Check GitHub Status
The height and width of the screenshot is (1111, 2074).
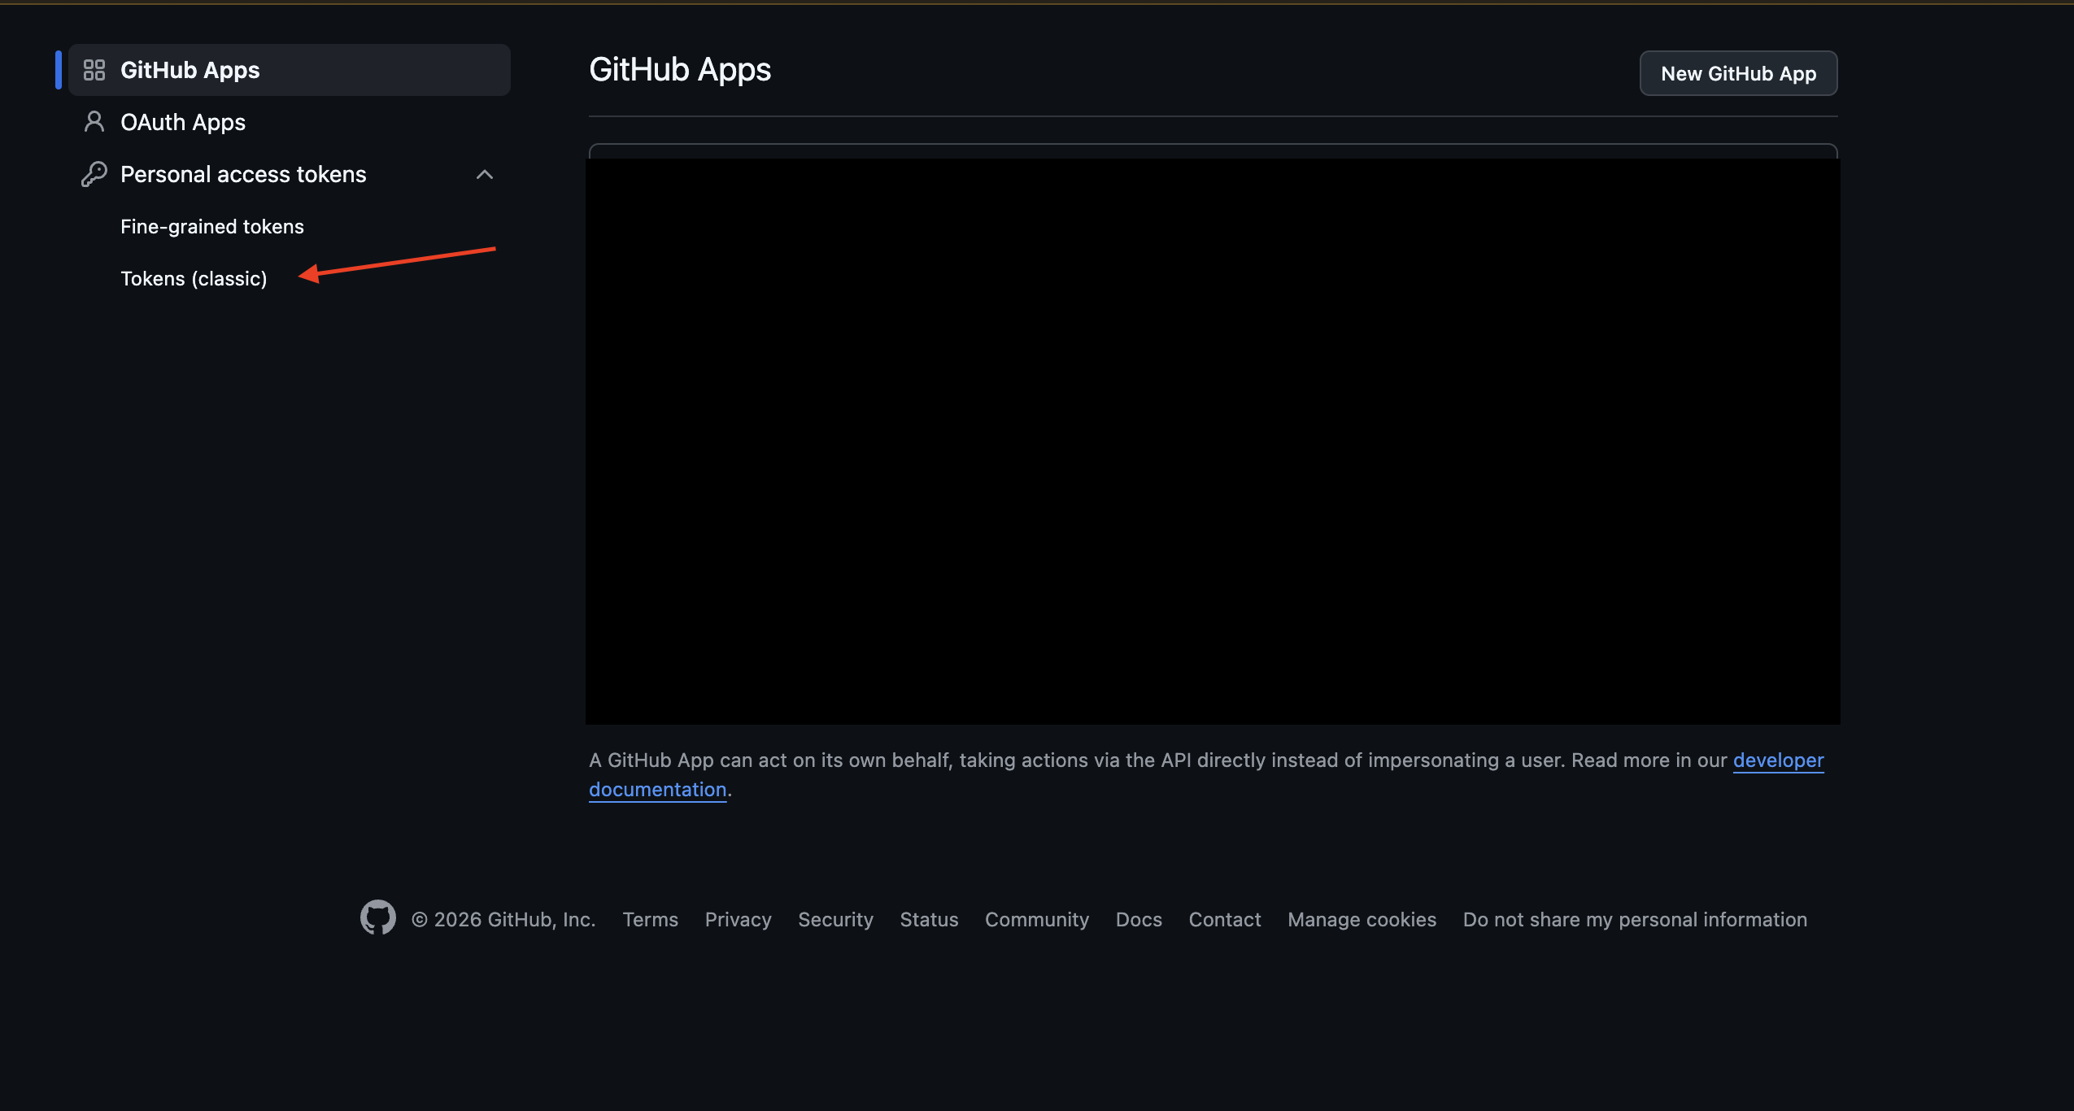(929, 919)
